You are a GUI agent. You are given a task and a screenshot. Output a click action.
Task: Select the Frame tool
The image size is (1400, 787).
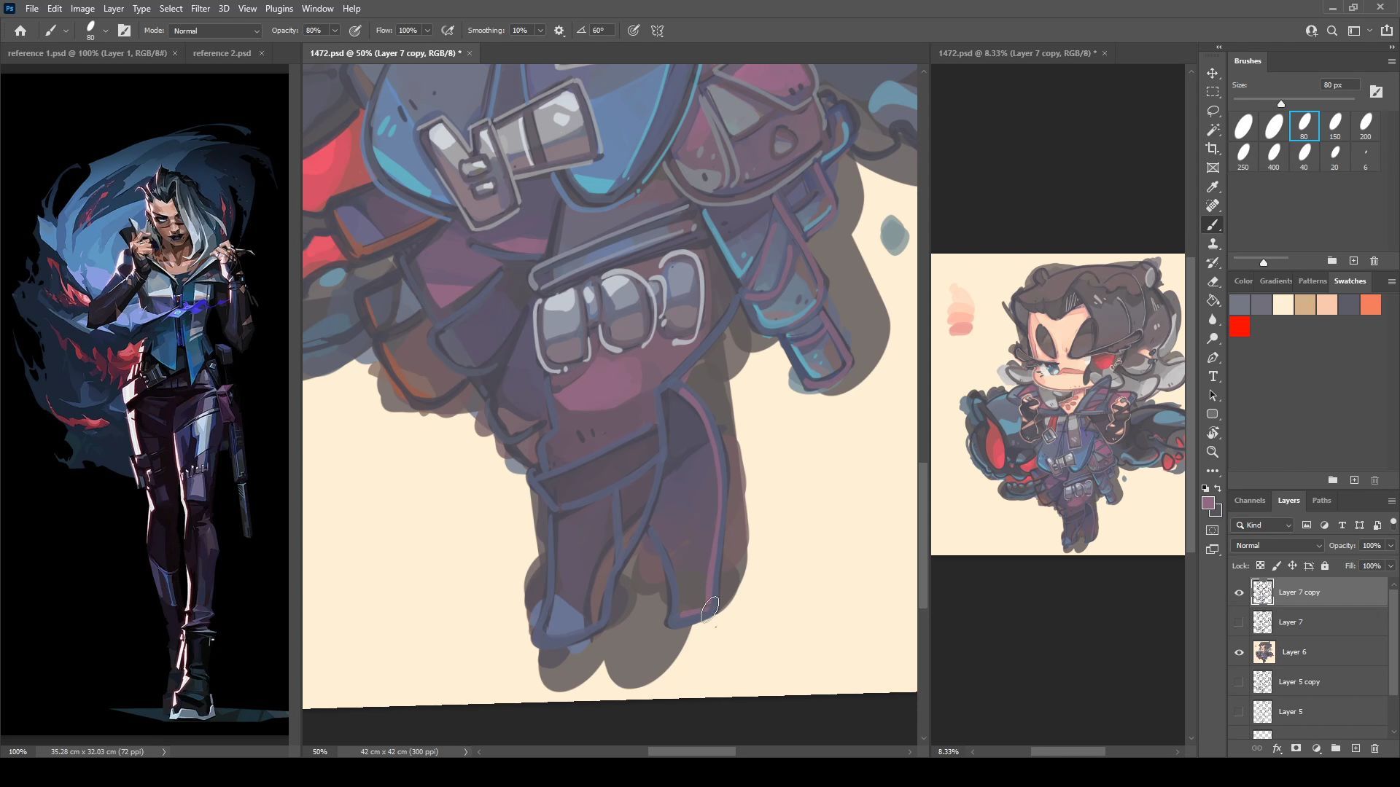point(1213,168)
